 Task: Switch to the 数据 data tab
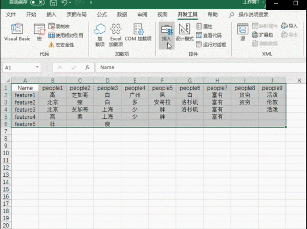(x=122, y=14)
